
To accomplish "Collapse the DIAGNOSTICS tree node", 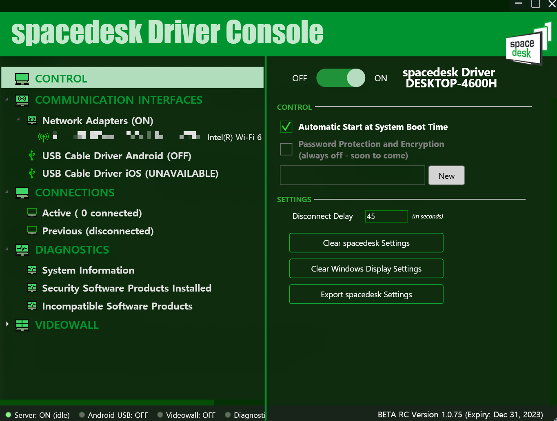I will (x=7, y=249).
